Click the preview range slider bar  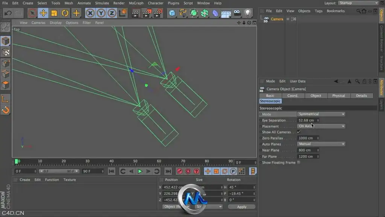[59, 171]
